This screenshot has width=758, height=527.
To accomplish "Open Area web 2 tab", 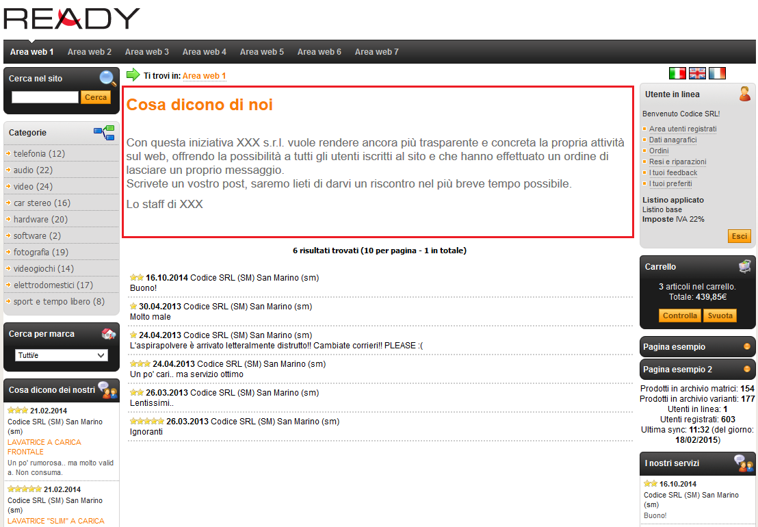I will (x=90, y=52).
